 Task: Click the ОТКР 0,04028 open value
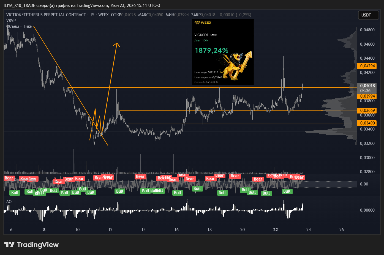tap(123, 15)
